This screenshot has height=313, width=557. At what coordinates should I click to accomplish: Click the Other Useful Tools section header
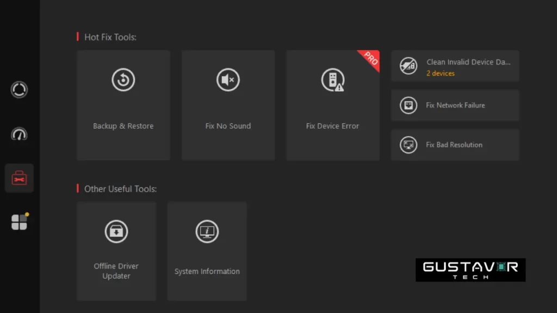pos(120,189)
